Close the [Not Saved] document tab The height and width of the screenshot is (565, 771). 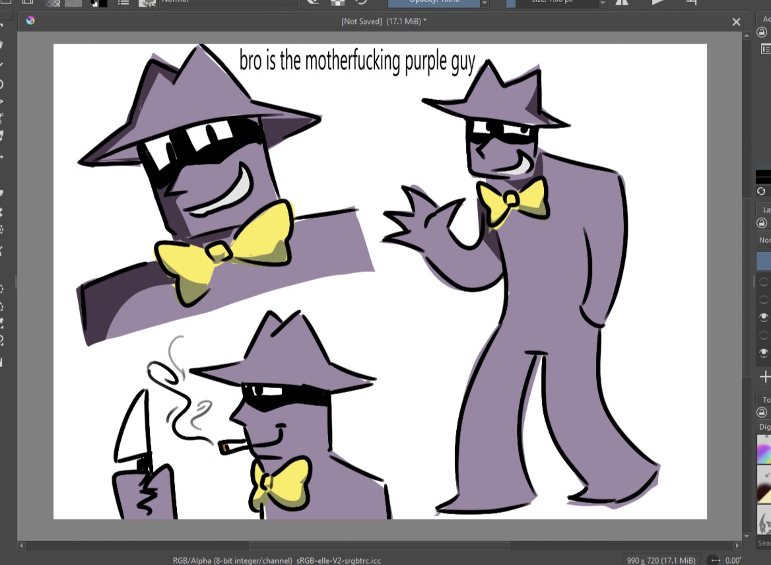[736, 22]
